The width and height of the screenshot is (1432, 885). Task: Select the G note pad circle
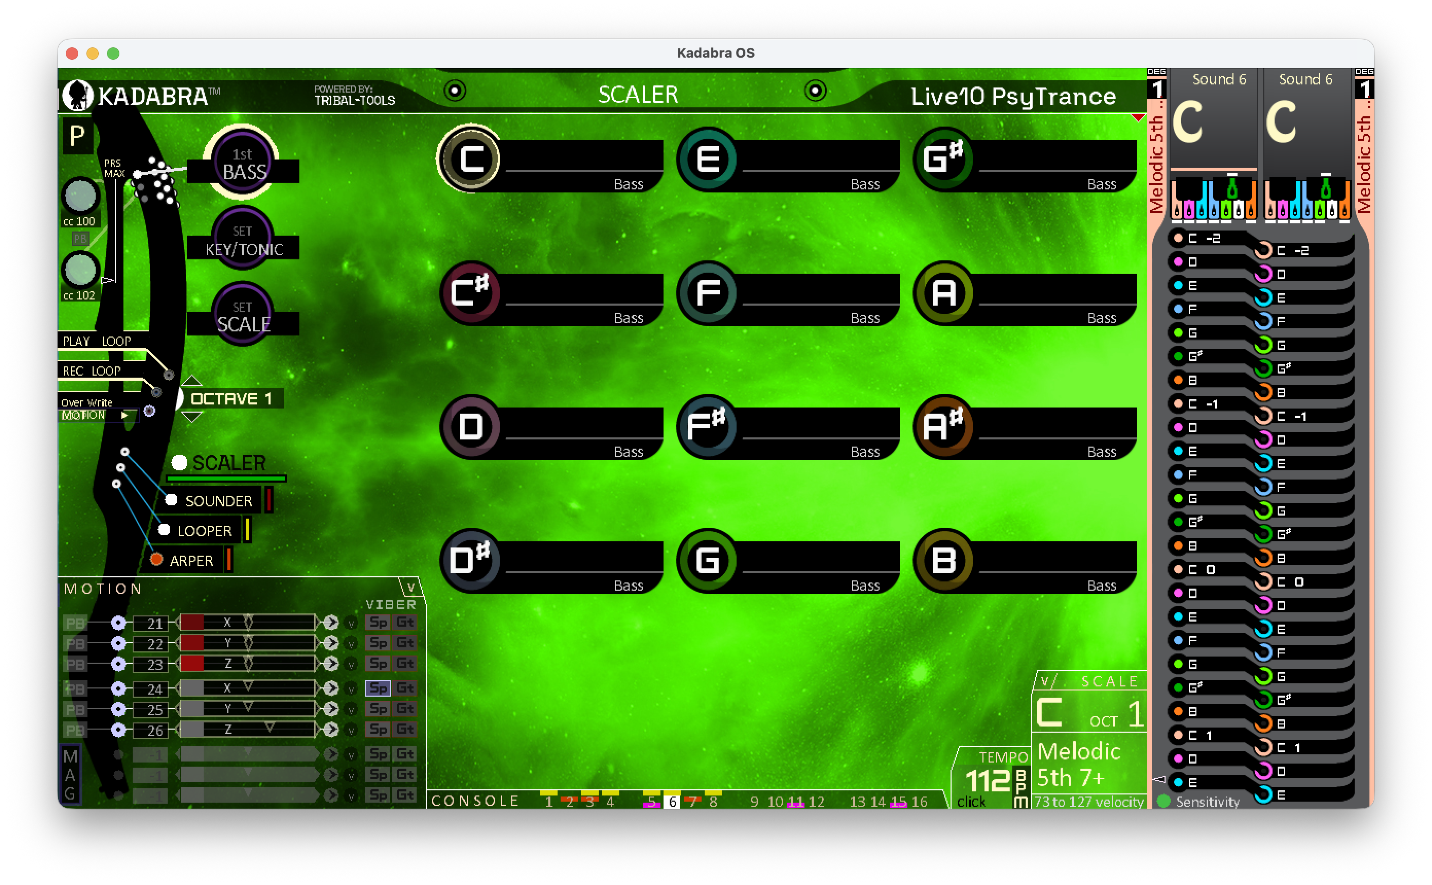(707, 560)
